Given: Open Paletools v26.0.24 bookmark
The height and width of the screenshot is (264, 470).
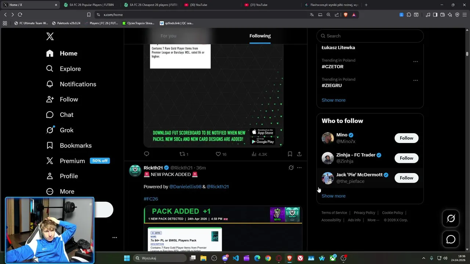Looking at the screenshot, I should [66, 23].
